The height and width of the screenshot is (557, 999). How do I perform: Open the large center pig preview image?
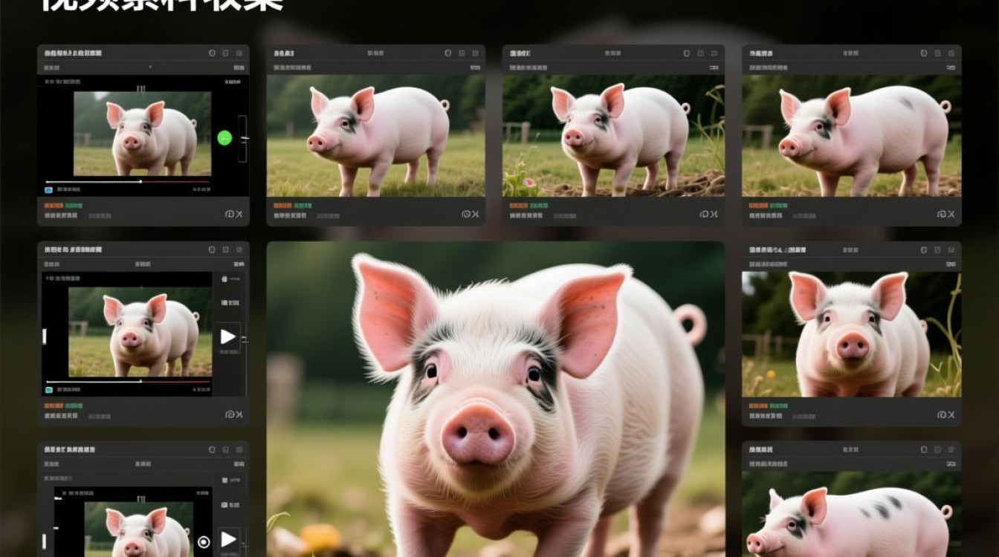[x=496, y=399]
